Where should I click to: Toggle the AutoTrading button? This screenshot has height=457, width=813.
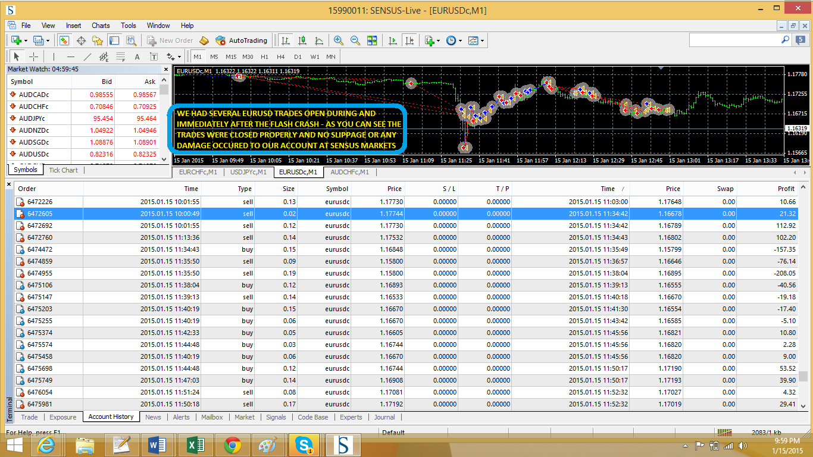[241, 40]
